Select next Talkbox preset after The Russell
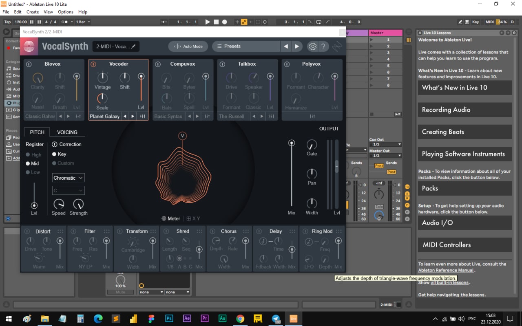 261,116
